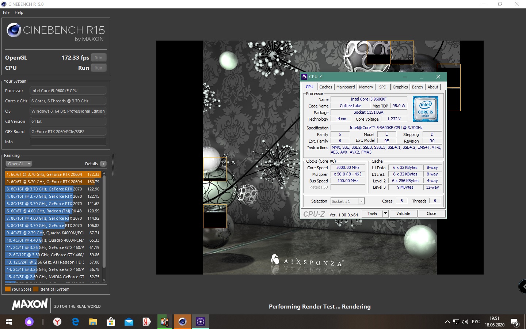Select the ranking row scoring 122.15

pyautogui.click(x=53, y=196)
